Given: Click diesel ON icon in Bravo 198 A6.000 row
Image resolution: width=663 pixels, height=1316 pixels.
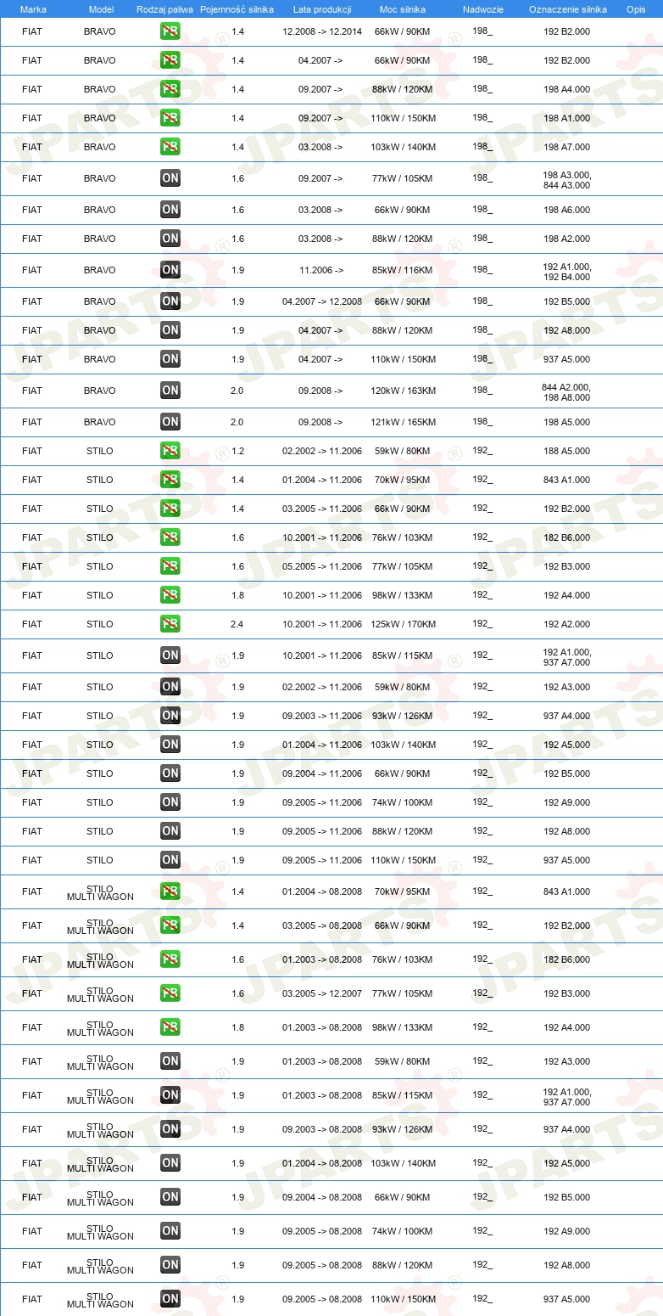Looking at the screenshot, I should [x=170, y=210].
